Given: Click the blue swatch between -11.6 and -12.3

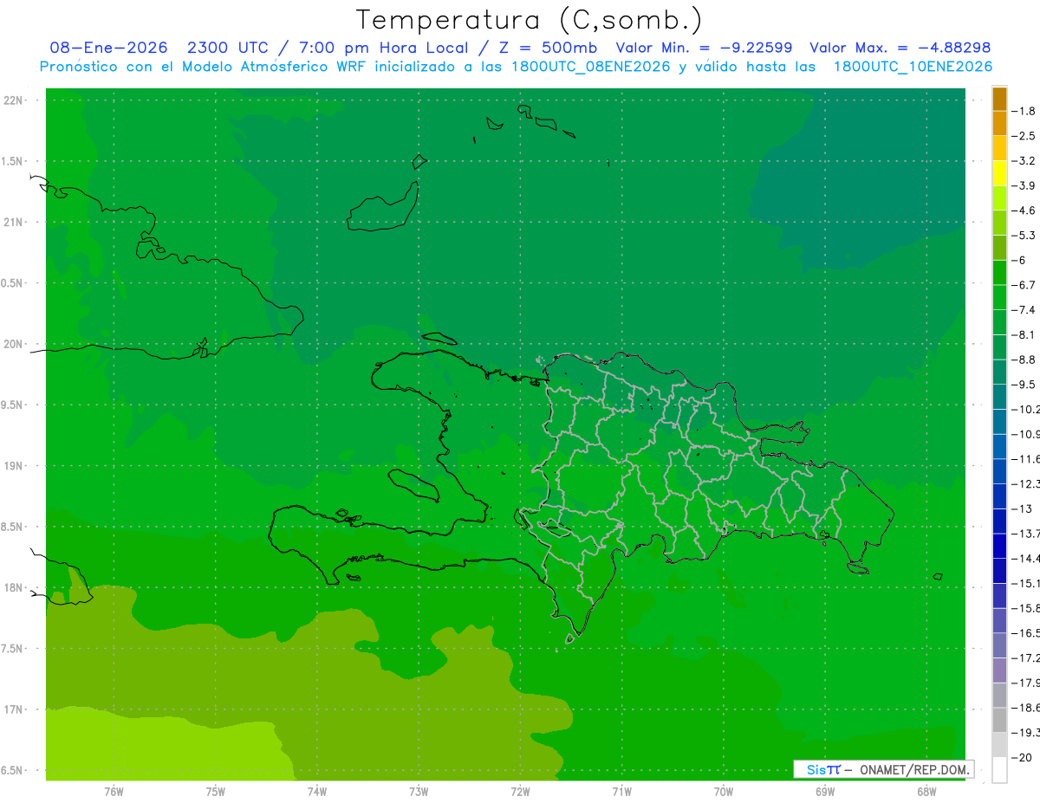Looking at the screenshot, I should point(999,471).
